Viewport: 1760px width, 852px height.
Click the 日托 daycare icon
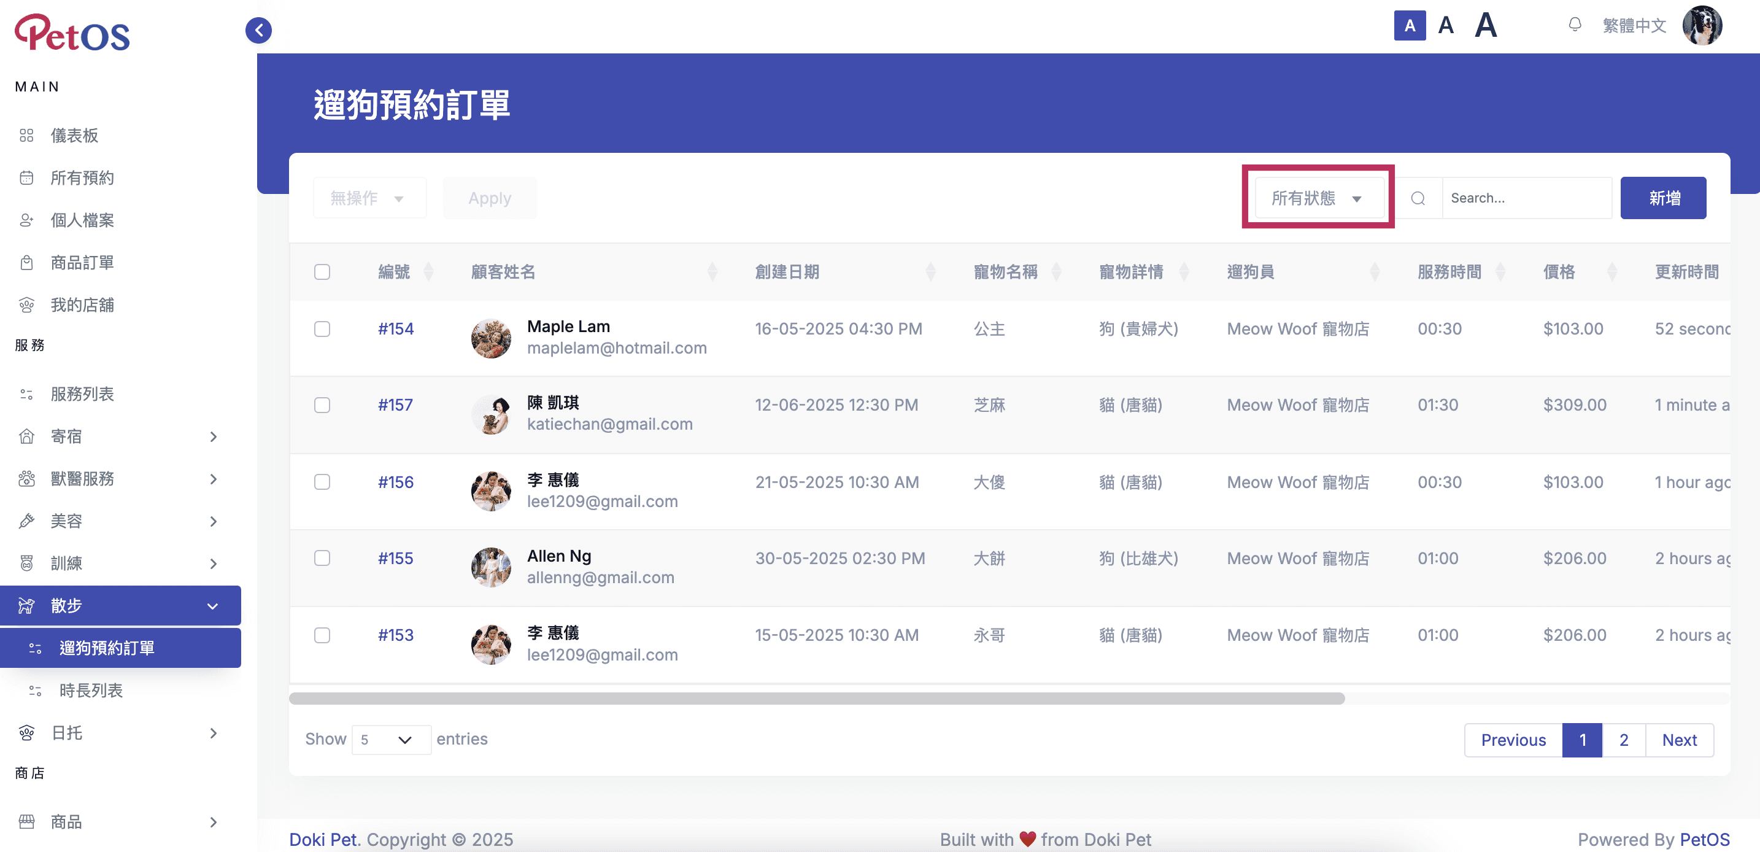coord(26,732)
